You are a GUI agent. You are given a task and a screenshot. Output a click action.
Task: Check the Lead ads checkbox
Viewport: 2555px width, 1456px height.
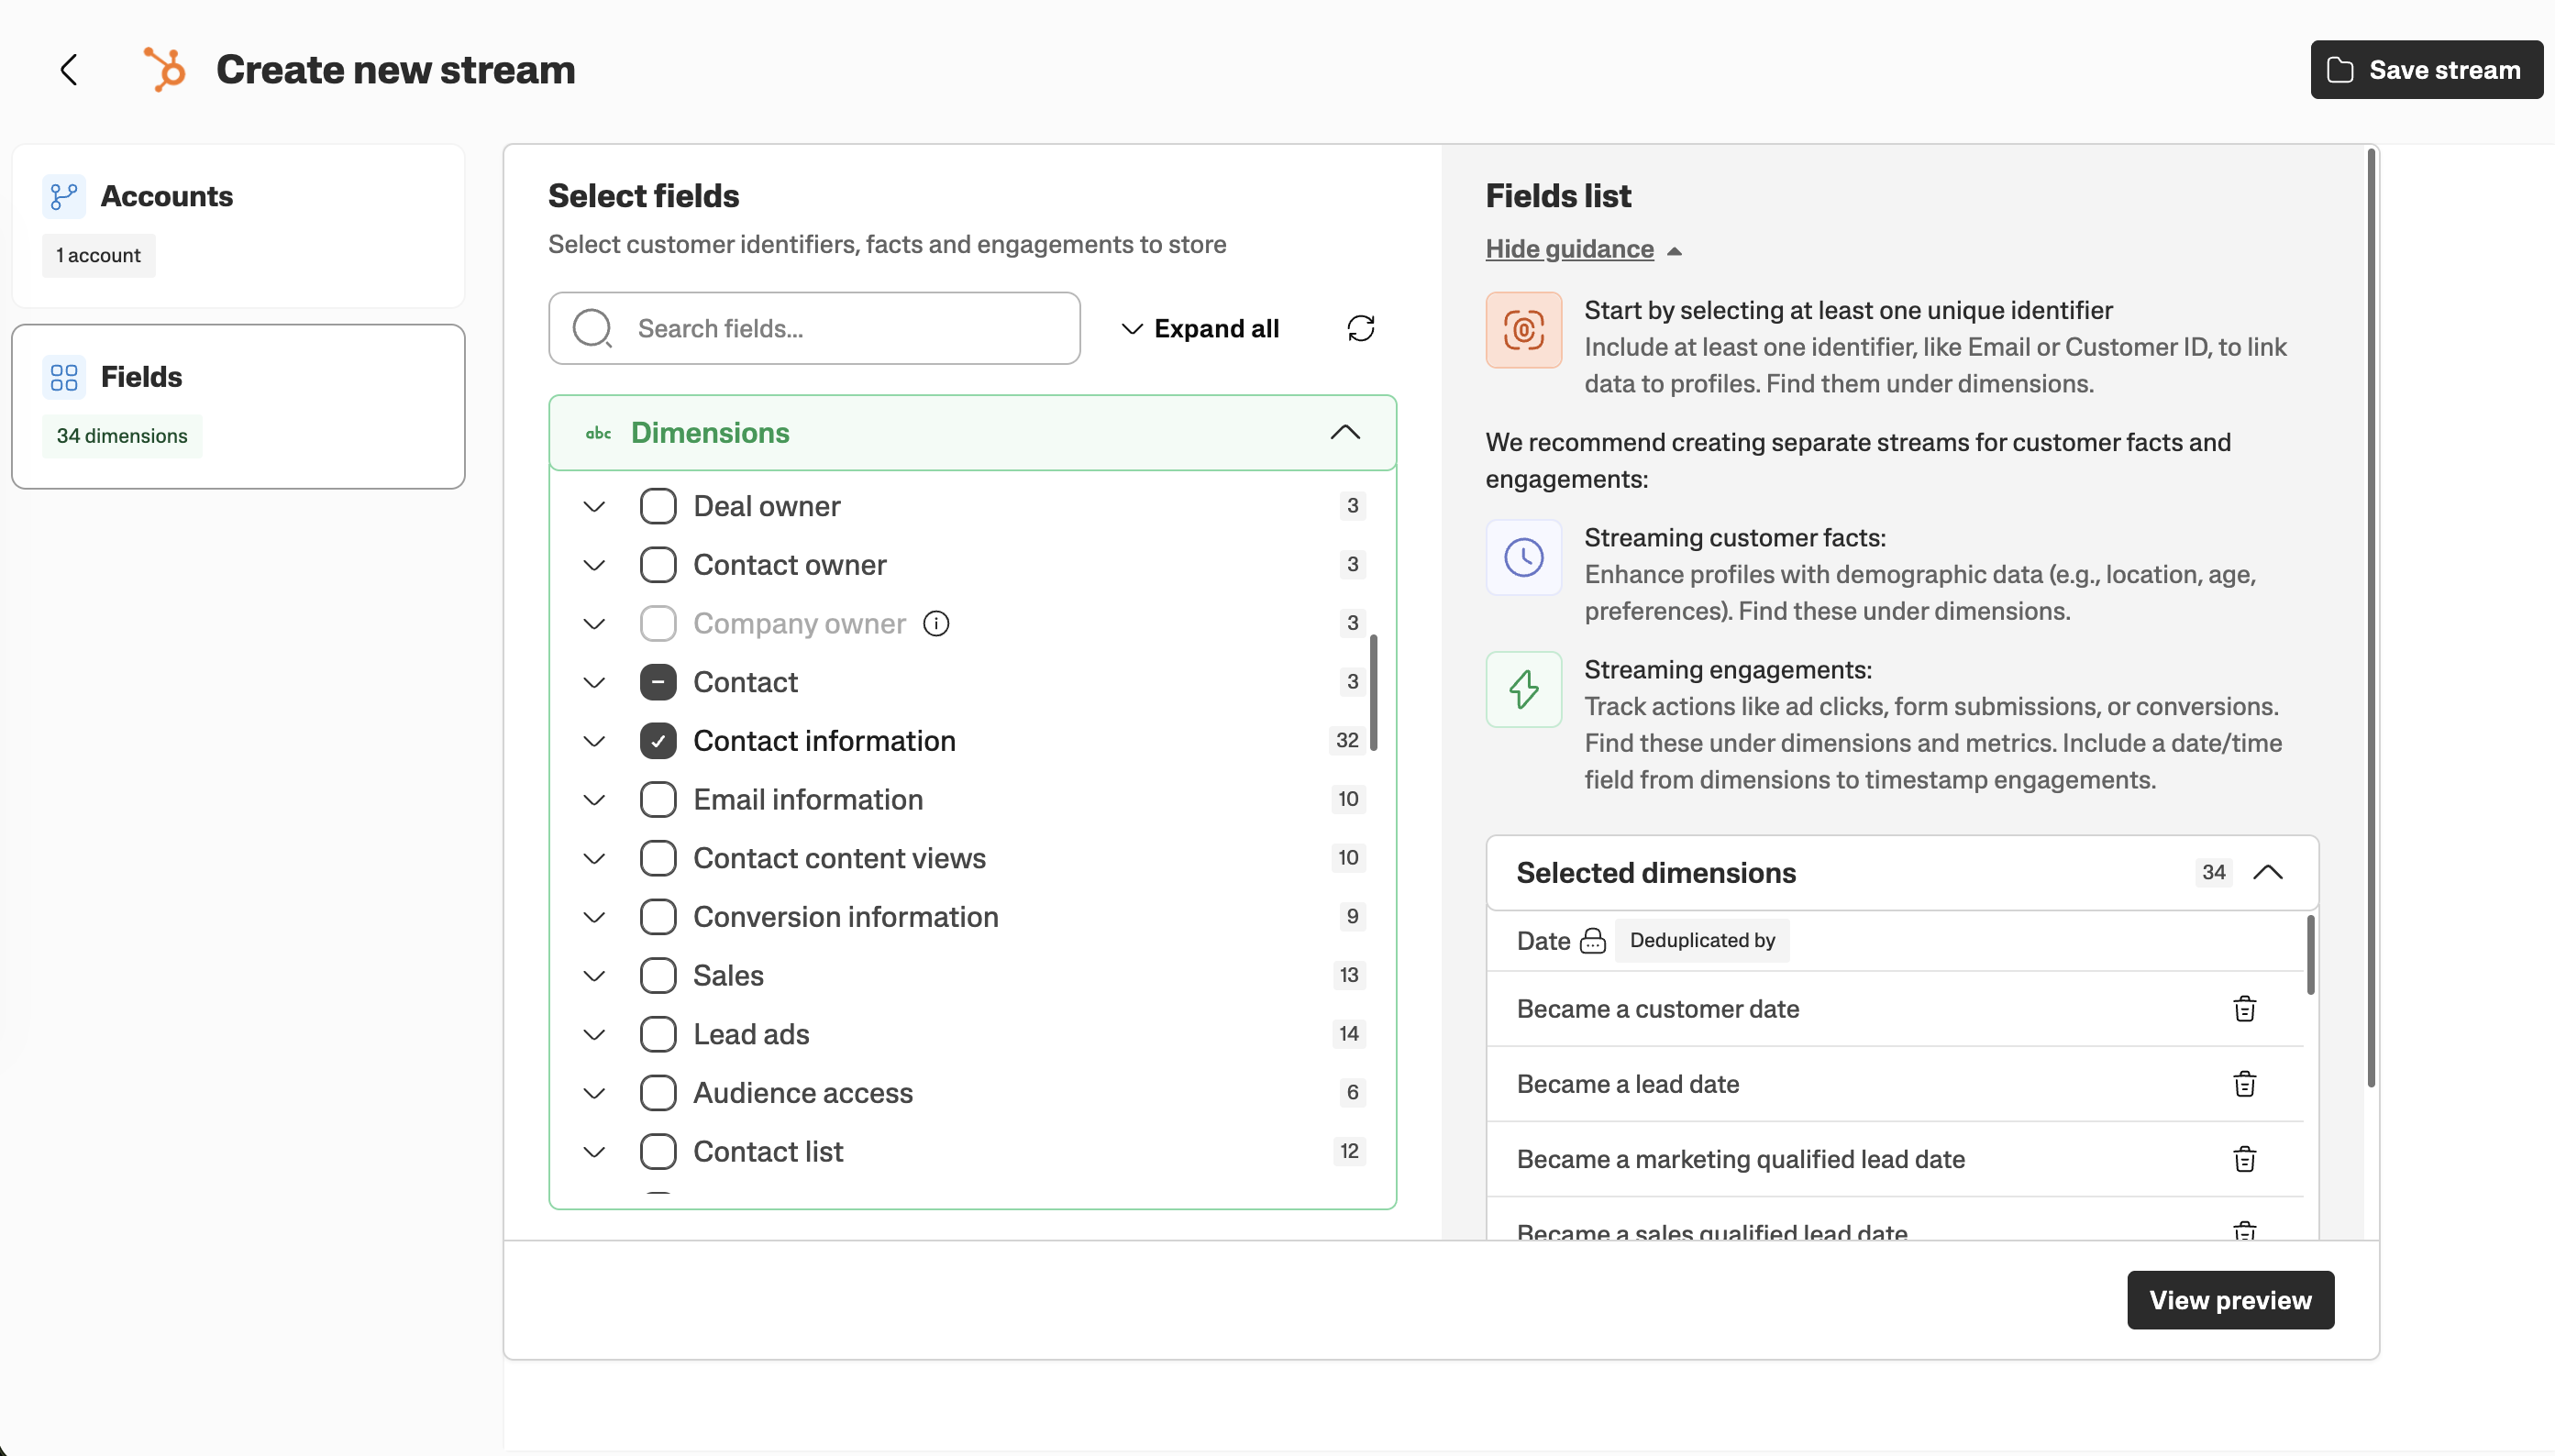coord(658,1034)
